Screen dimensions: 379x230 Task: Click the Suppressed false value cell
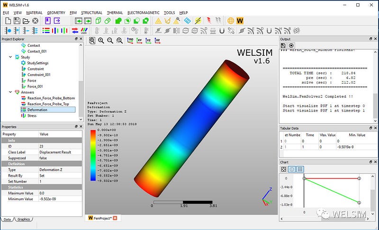point(60,158)
